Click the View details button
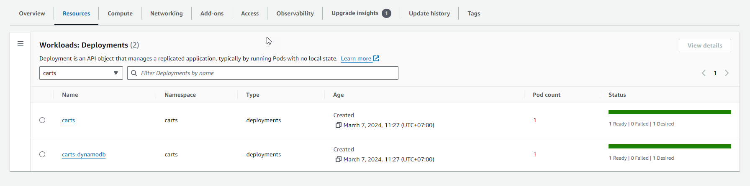 pos(705,45)
